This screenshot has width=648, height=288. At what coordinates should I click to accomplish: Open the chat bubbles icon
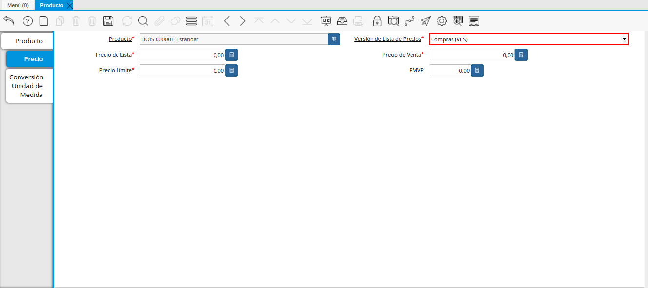(176, 21)
